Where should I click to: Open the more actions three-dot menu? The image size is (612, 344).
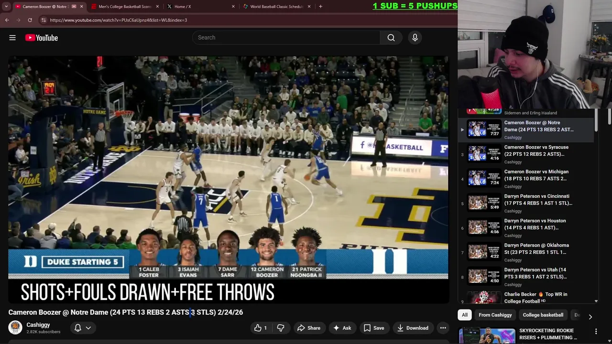point(443,328)
